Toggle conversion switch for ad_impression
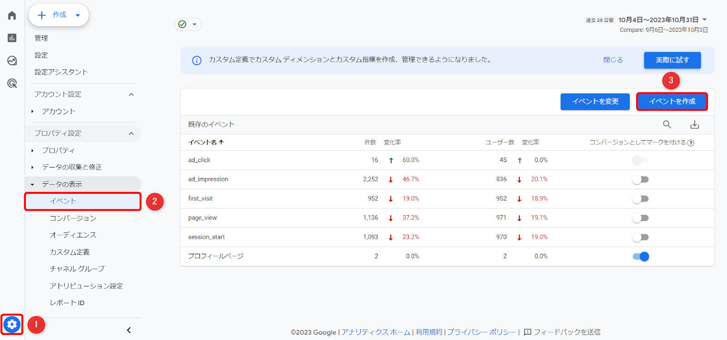Image resolution: width=727 pixels, height=340 pixels. [640, 180]
